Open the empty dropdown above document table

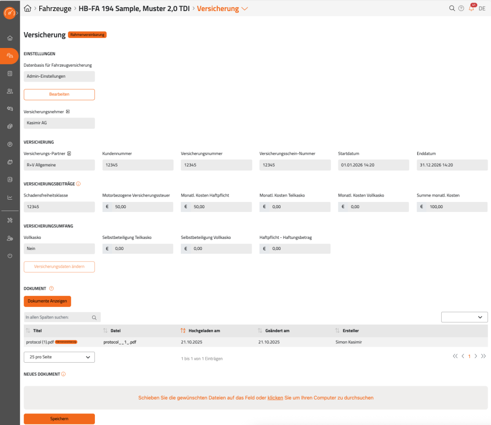point(464,317)
